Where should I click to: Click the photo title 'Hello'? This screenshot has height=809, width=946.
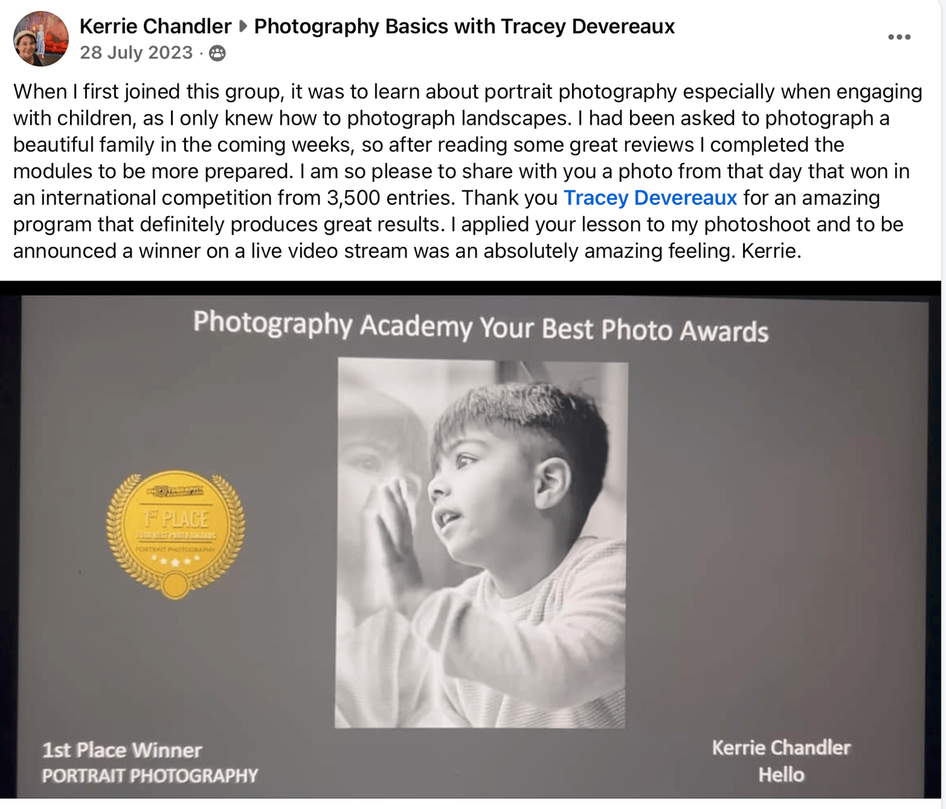point(781,774)
